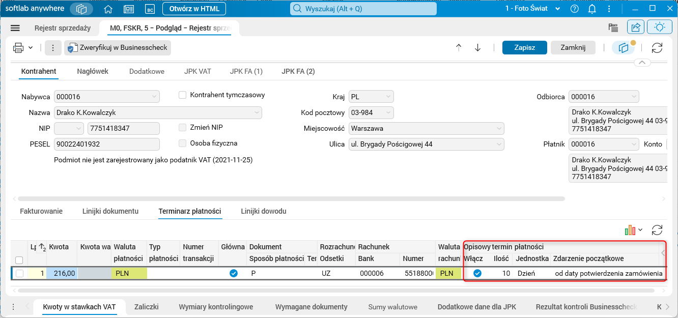The width and height of the screenshot is (678, 318).
Task: Click Otwórz w HTML button
Action: 194,9
